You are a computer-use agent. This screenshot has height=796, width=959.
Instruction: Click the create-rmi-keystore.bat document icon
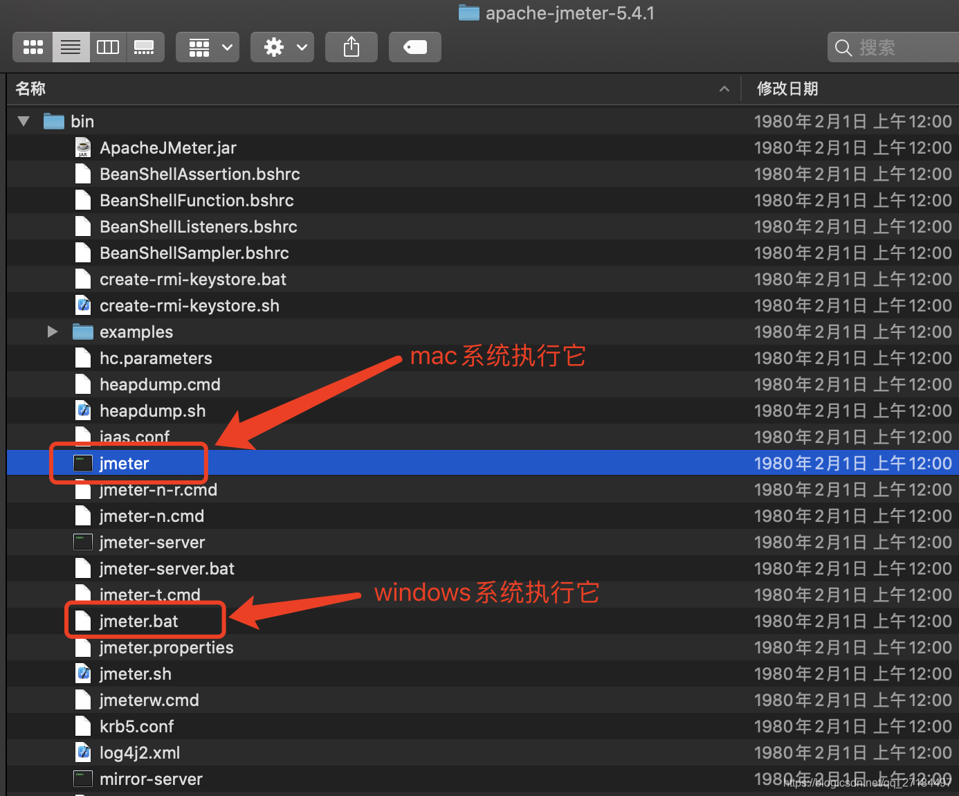[x=83, y=279]
